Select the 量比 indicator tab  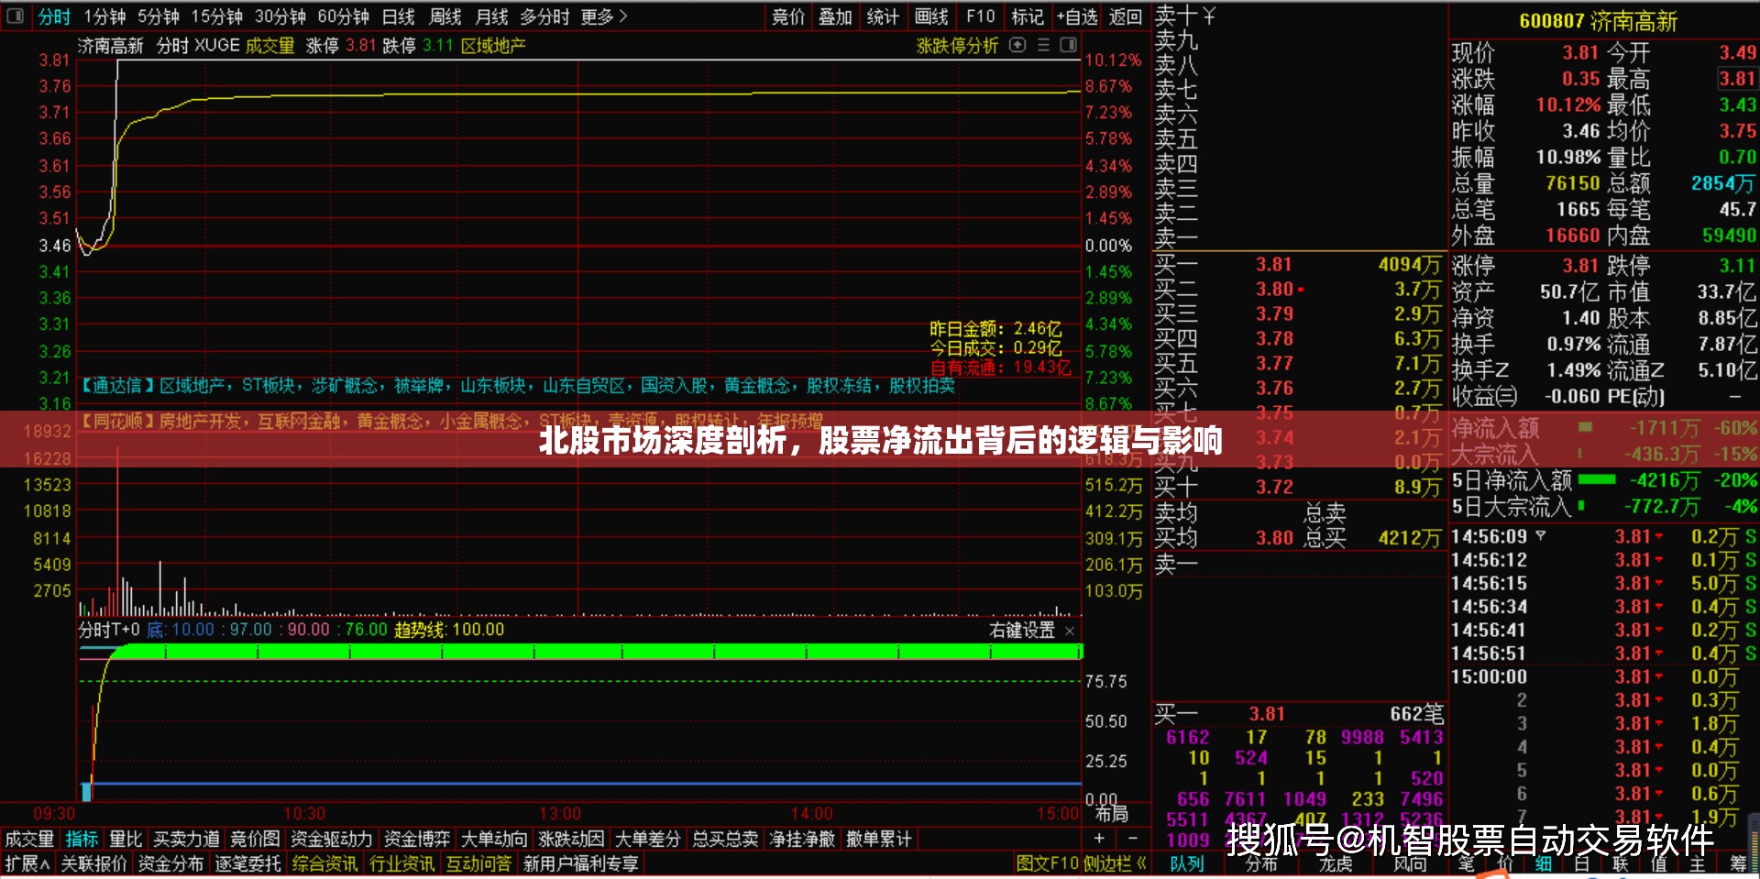point(126,839)
